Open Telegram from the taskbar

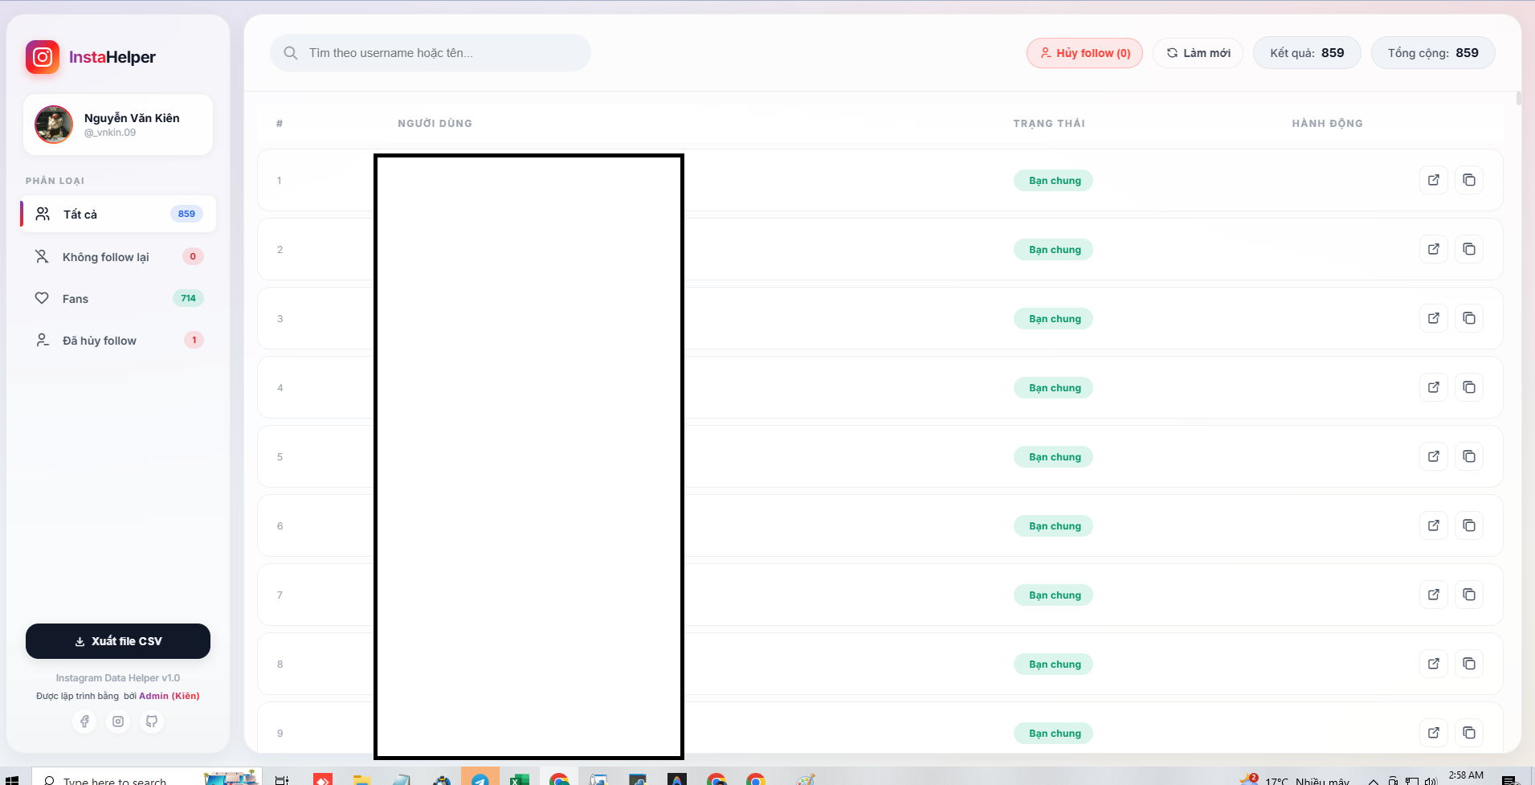(x=480, y=778)
